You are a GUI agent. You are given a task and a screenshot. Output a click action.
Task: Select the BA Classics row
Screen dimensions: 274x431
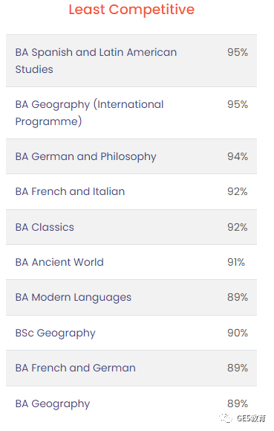(131, 227)
